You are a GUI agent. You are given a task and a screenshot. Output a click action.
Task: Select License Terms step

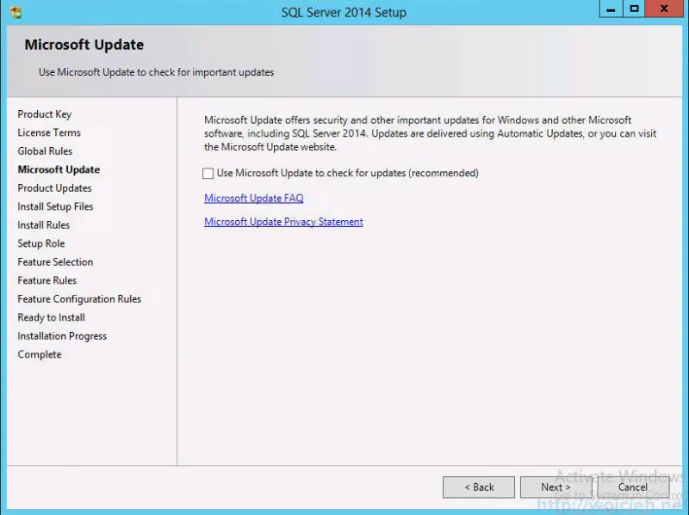tap(47, 132)
